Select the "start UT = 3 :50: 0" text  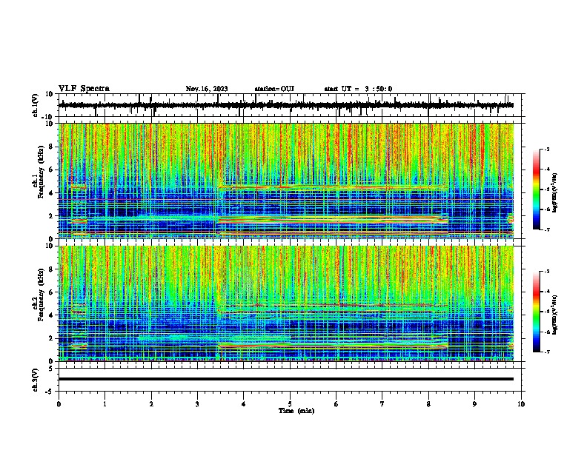coord(358,89)
